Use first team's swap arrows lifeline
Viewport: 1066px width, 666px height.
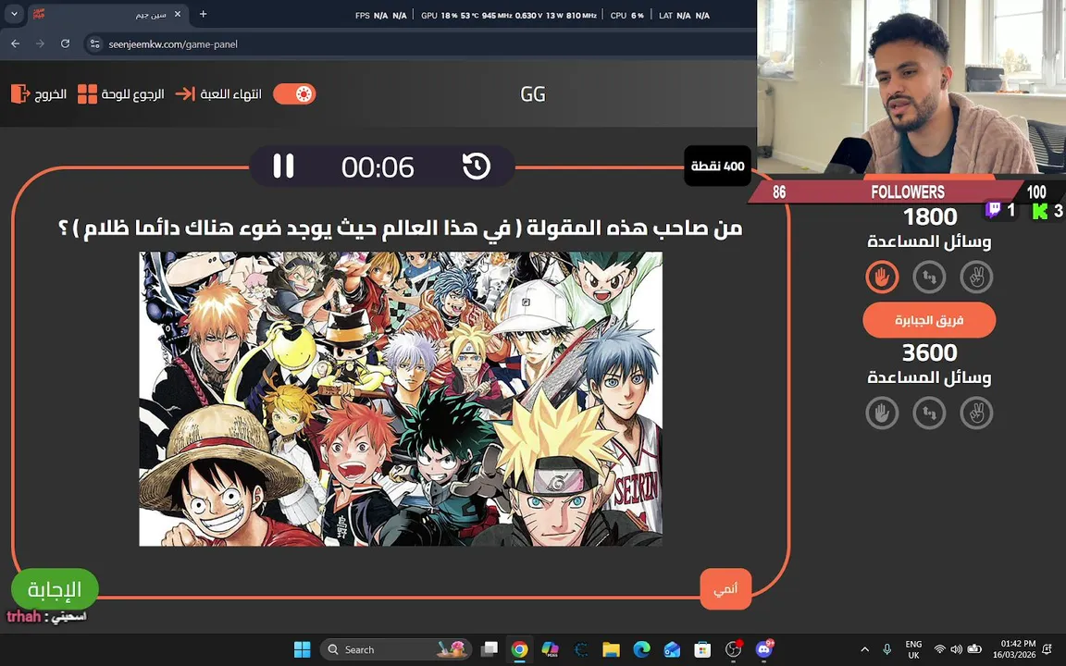tap(929, 277)
